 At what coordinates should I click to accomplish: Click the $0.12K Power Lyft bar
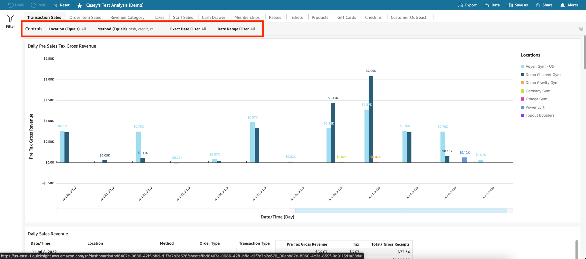pyautogui.click(x=464, y=160)
